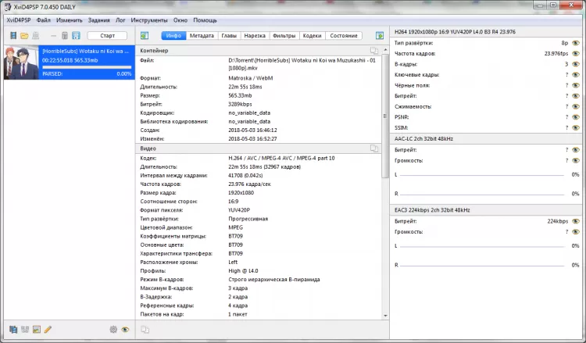Open the Задания menu
This screenshot has width=586, height=343.
pos(98,20)
